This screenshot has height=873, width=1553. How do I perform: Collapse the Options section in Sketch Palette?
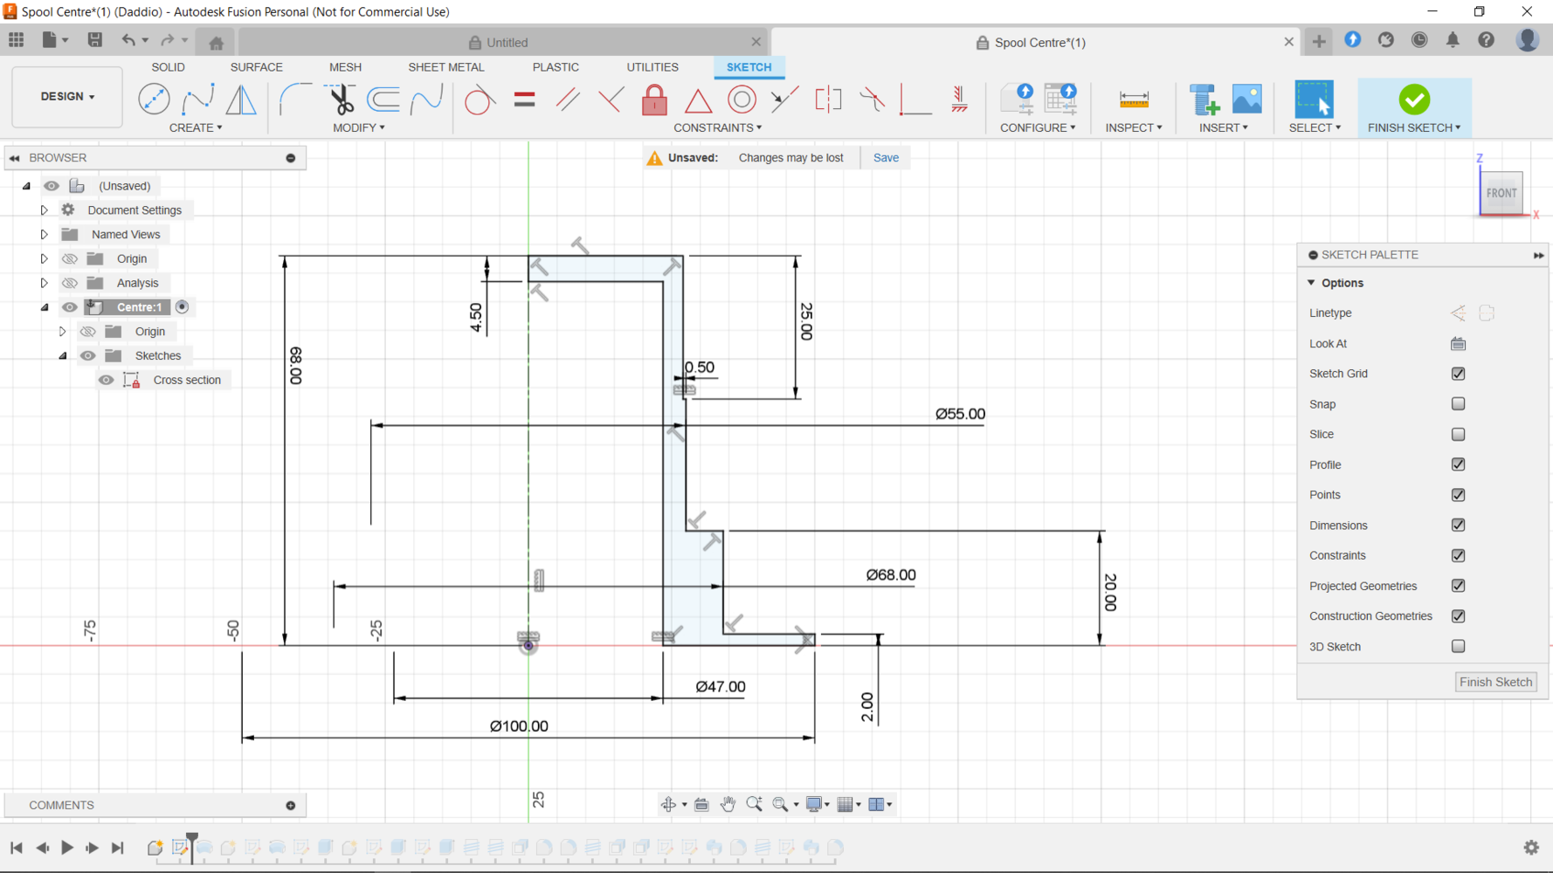1311,283
